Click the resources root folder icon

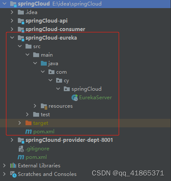[44, 106]
